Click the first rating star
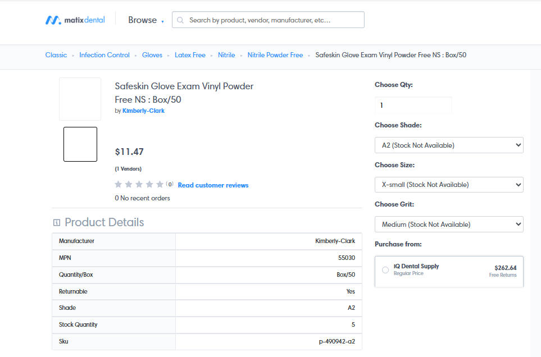 pyautogui.click(x=119, y=184)
